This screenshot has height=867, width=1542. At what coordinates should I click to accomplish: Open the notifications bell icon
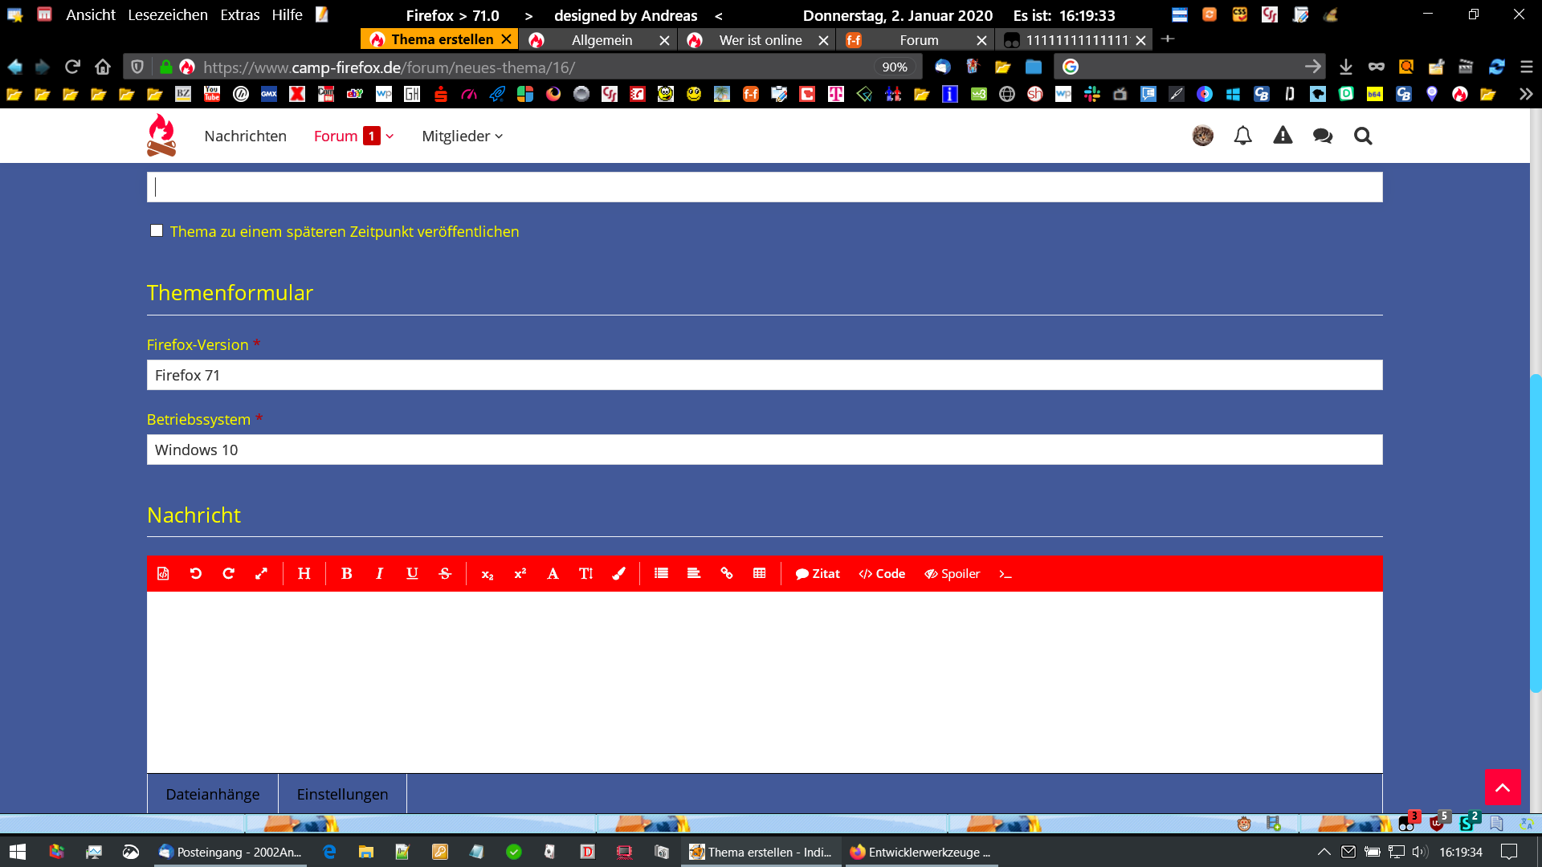[x=1242, y=136]
